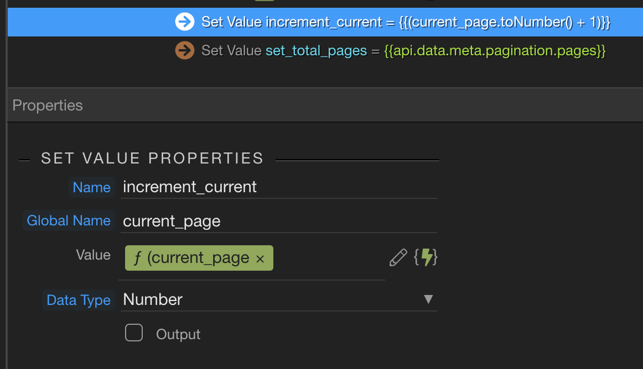Click the api.data.meta.pagination.pages expression

495,51
